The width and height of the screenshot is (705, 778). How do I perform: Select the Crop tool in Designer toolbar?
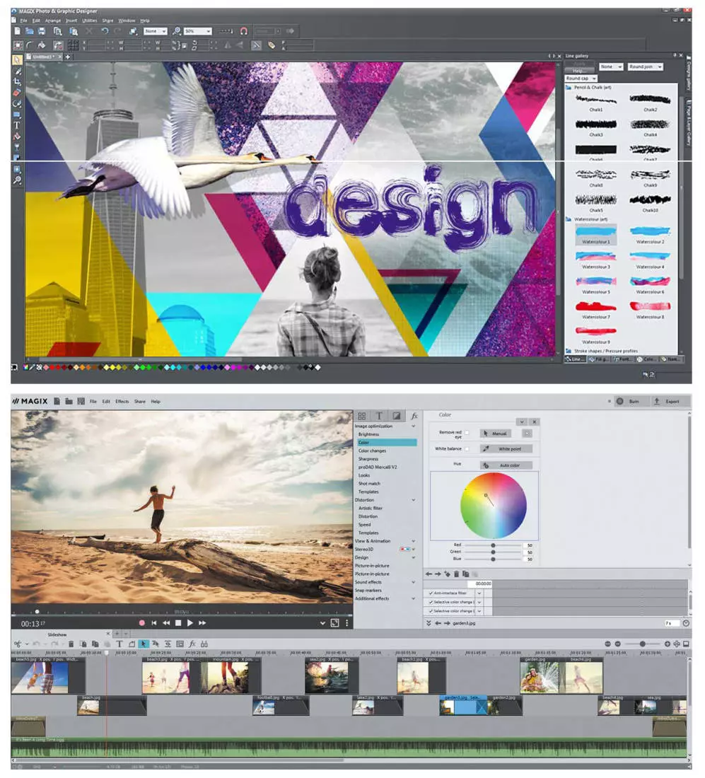17,82
